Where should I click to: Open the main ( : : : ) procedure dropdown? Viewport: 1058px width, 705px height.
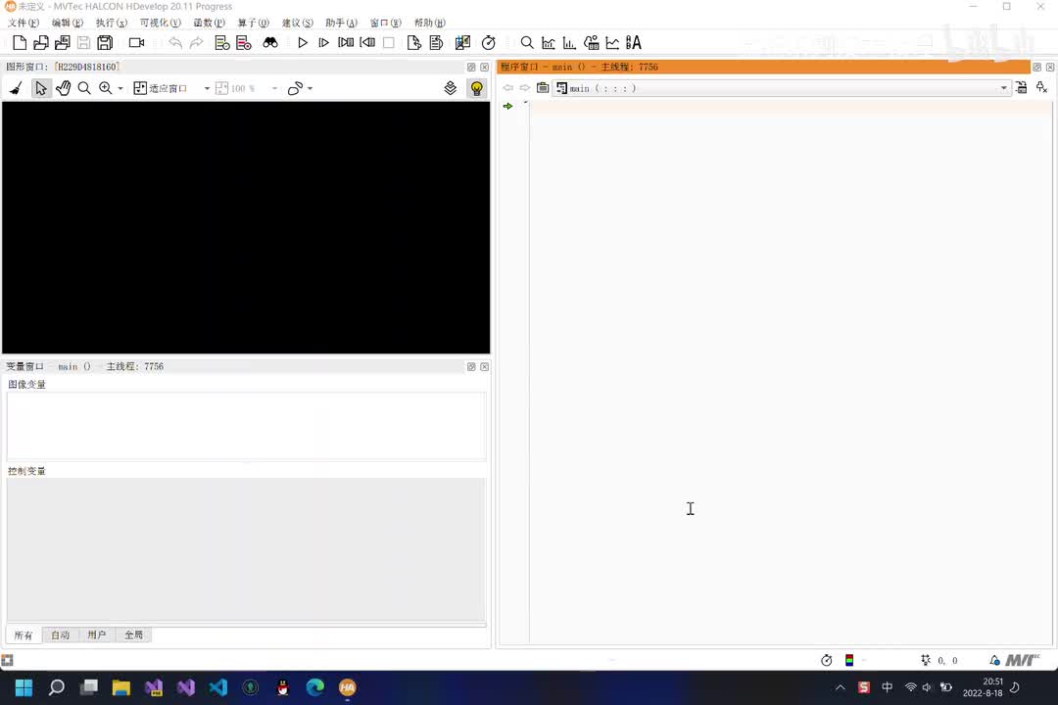tap(782, 88)
